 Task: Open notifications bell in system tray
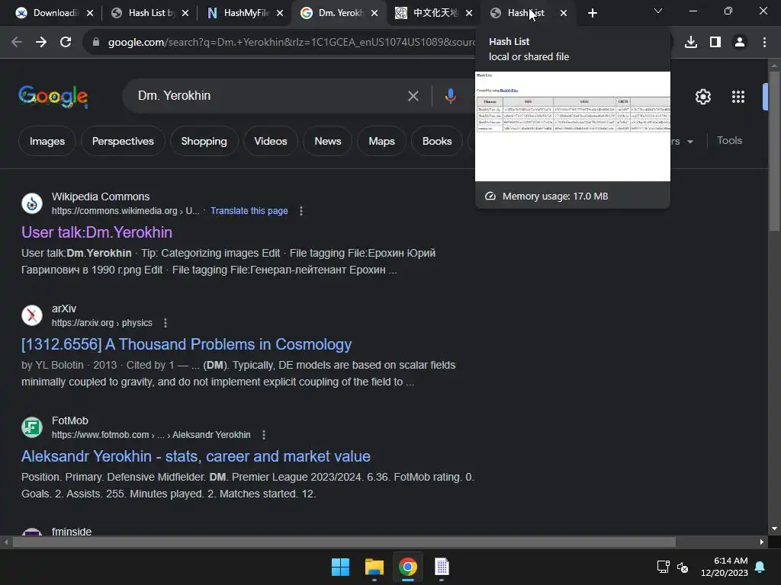[x=760, y=567]
